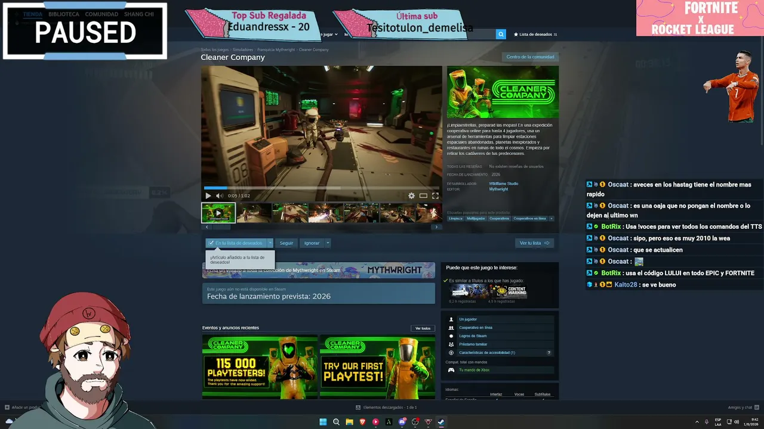The width and height of the screenshot is (764, 429).
Task: Open 'Lista de deseados' in store header
Action: tap(535, 35)
